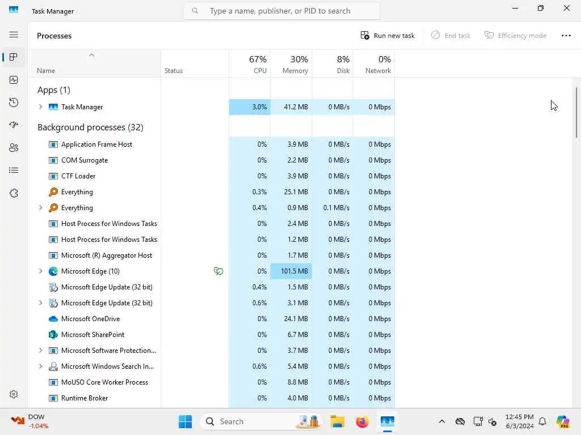Click the Microsoft Edge process icon

tap(53, 271)
